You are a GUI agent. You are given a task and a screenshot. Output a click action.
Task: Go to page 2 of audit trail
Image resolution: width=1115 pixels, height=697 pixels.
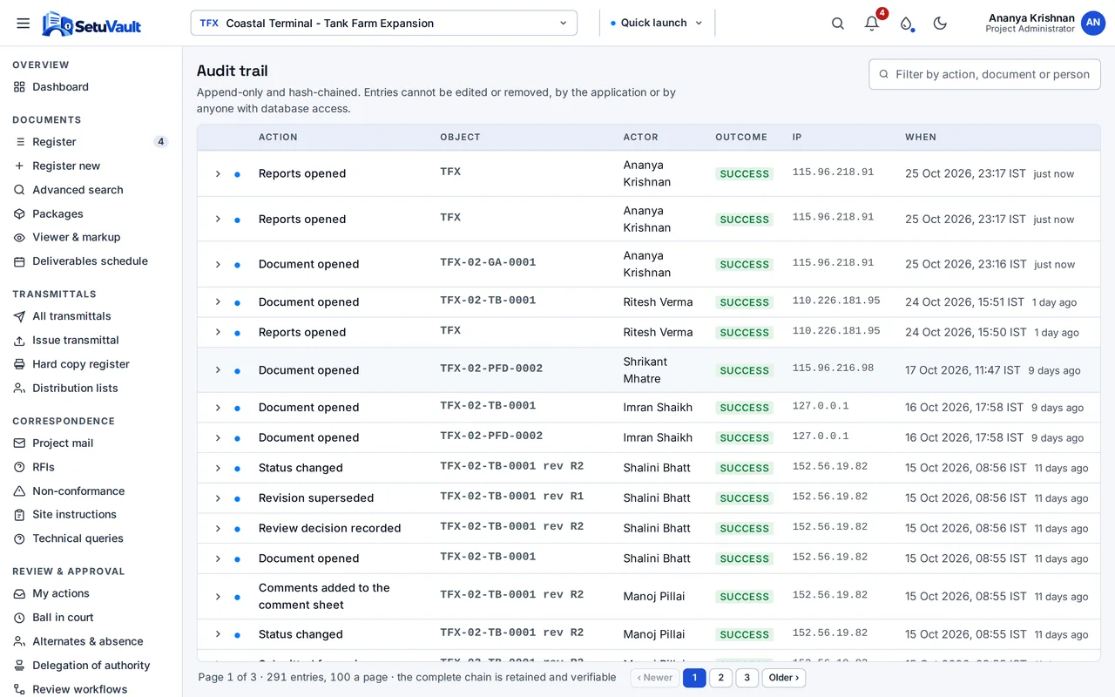click(720, 678)
